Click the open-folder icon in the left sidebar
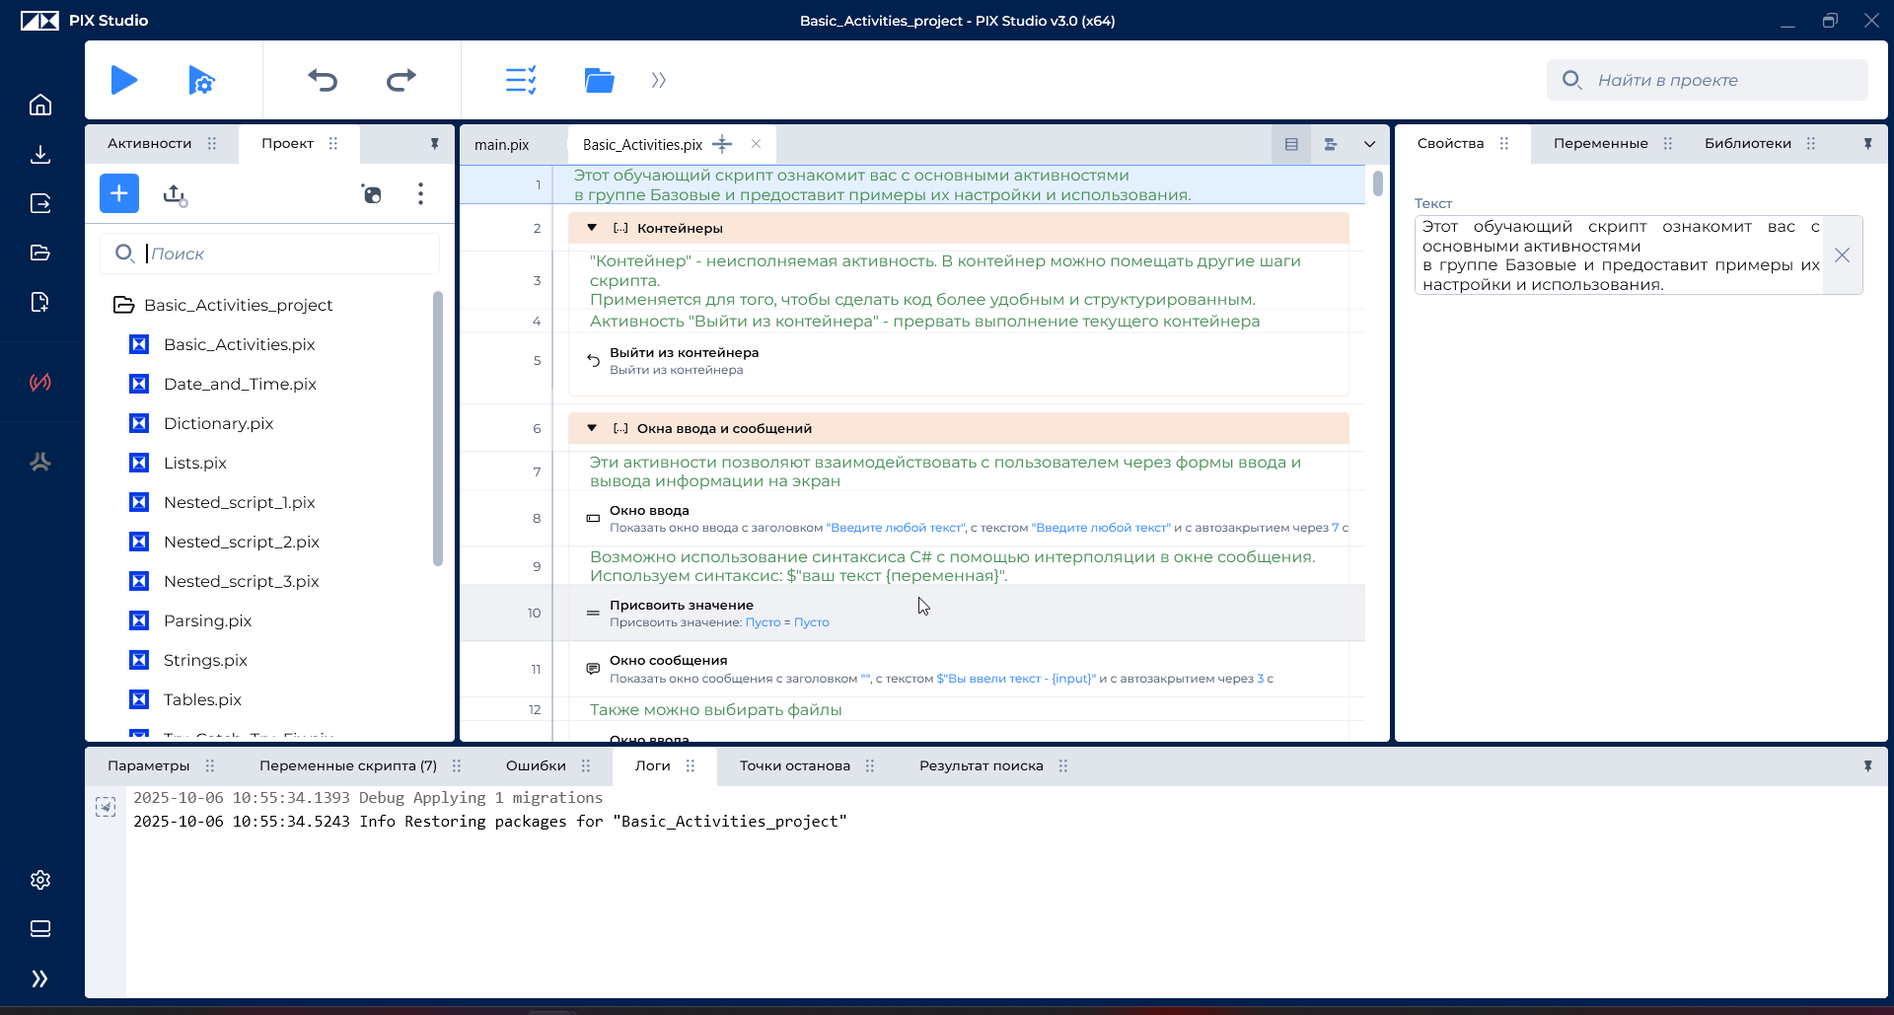This screenshot has width=1894, height=1015. 40,253
